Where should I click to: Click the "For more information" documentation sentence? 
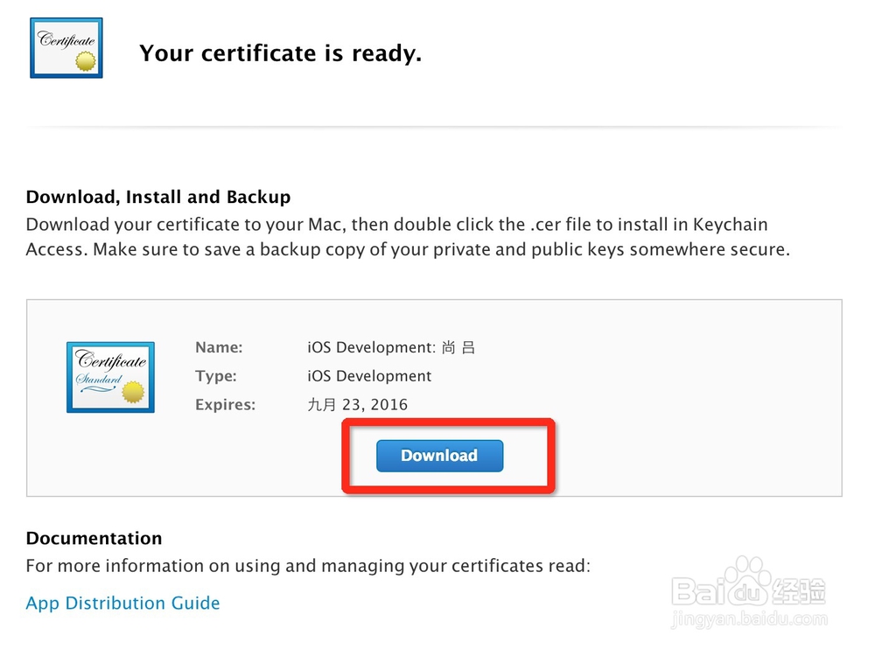click(308, 566)
